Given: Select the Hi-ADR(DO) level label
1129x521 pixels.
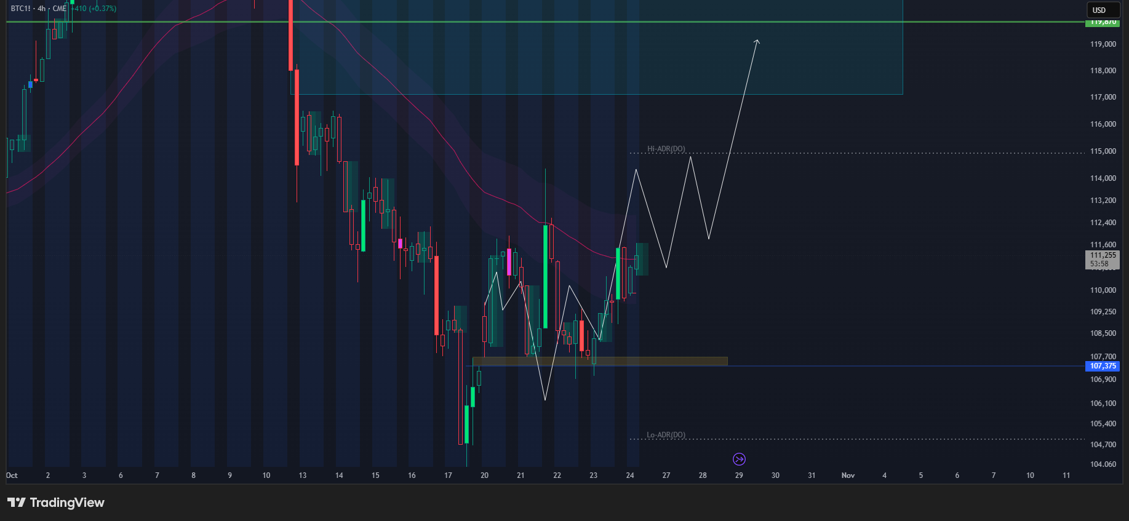Looking at the screenshot, I should [x=666, y=149].
